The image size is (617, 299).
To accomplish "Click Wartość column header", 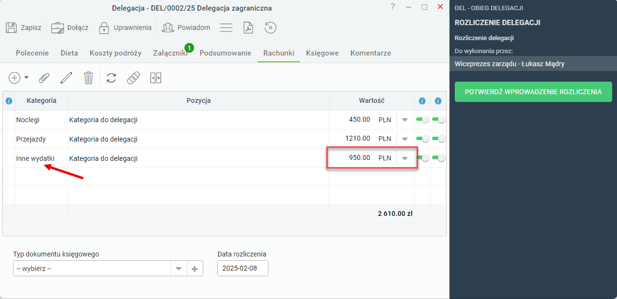I will point(371,101).
